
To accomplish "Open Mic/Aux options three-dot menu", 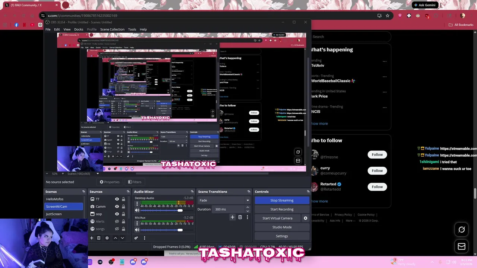I will coord(137,223).
